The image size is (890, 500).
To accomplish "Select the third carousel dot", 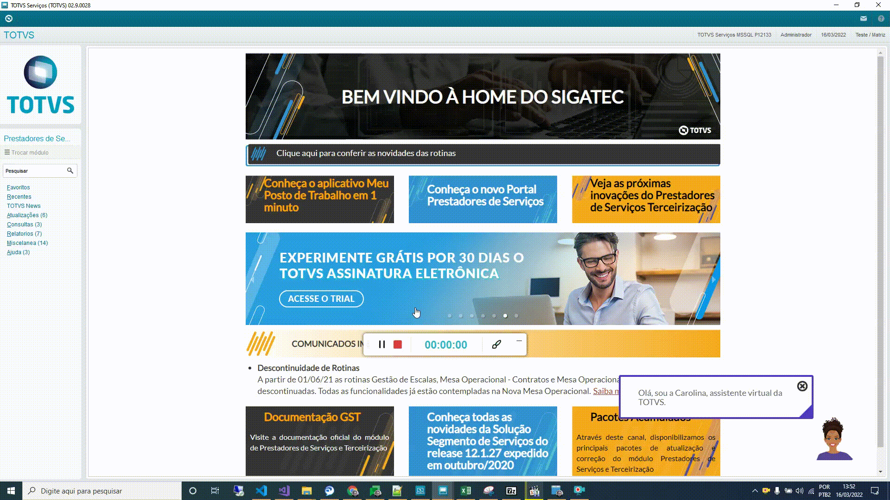I will (x=472, y=316).
